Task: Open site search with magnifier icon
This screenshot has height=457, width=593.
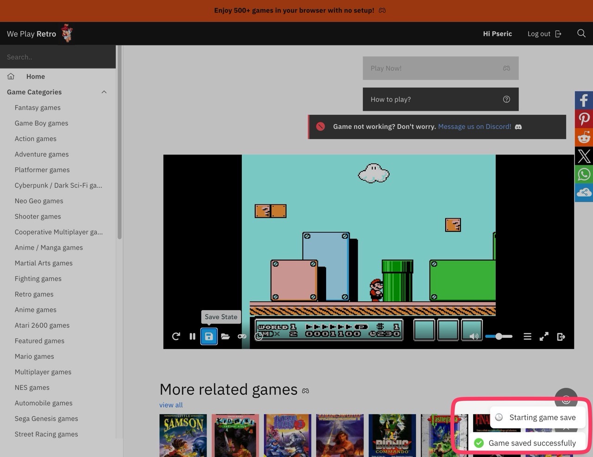Action: 581,33
